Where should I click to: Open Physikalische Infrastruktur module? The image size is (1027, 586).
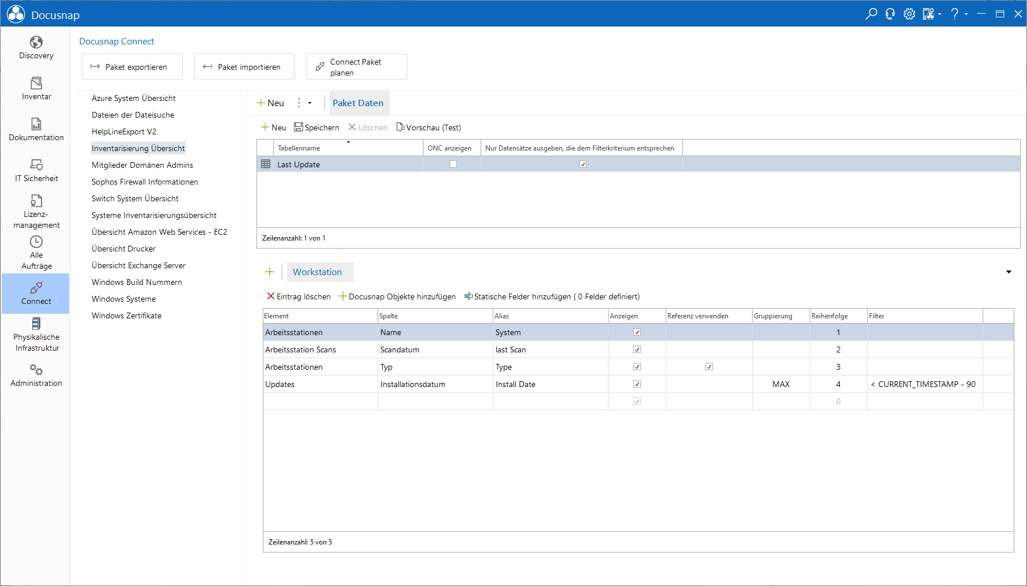point(36,334)
